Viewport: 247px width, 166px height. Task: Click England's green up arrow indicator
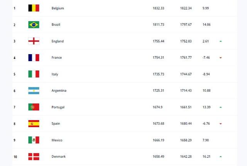coord(221,41)
